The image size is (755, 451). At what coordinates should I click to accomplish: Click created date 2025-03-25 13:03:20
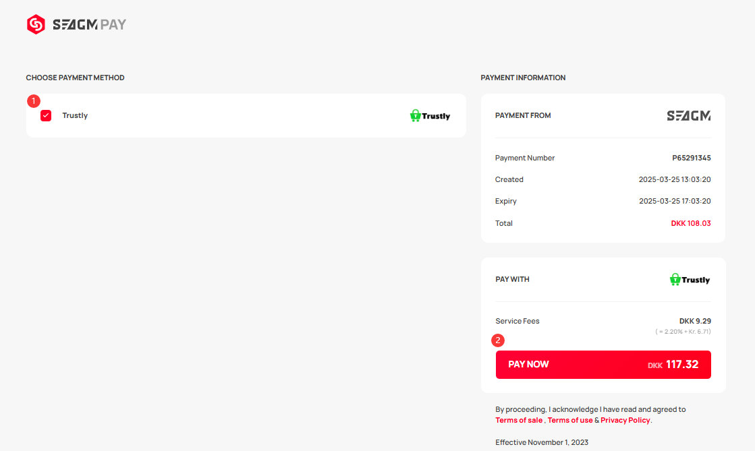point(675,179)
